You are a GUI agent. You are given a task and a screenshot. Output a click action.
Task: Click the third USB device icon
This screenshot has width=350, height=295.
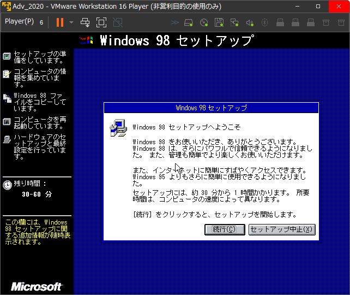pyautogui.click(x=311, y=22)
